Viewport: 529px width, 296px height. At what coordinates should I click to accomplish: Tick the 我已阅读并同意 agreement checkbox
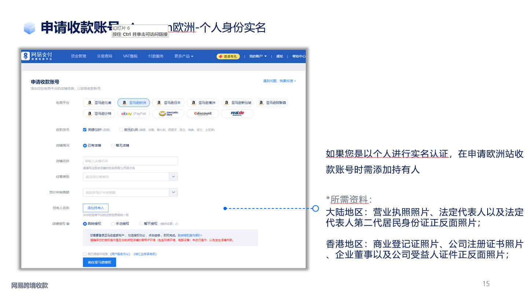click(x=85, y=254)
